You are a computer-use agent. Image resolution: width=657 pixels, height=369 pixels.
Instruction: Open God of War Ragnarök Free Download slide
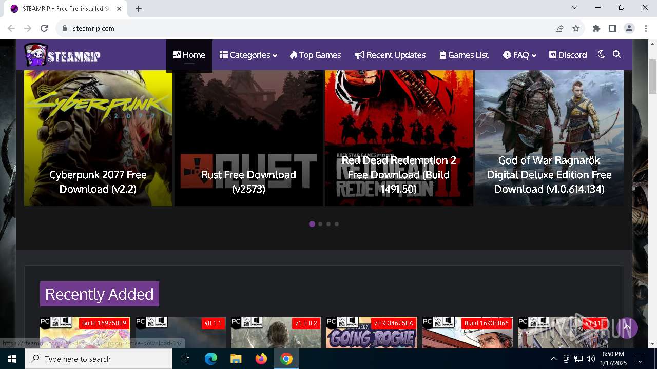coord(549,138)
